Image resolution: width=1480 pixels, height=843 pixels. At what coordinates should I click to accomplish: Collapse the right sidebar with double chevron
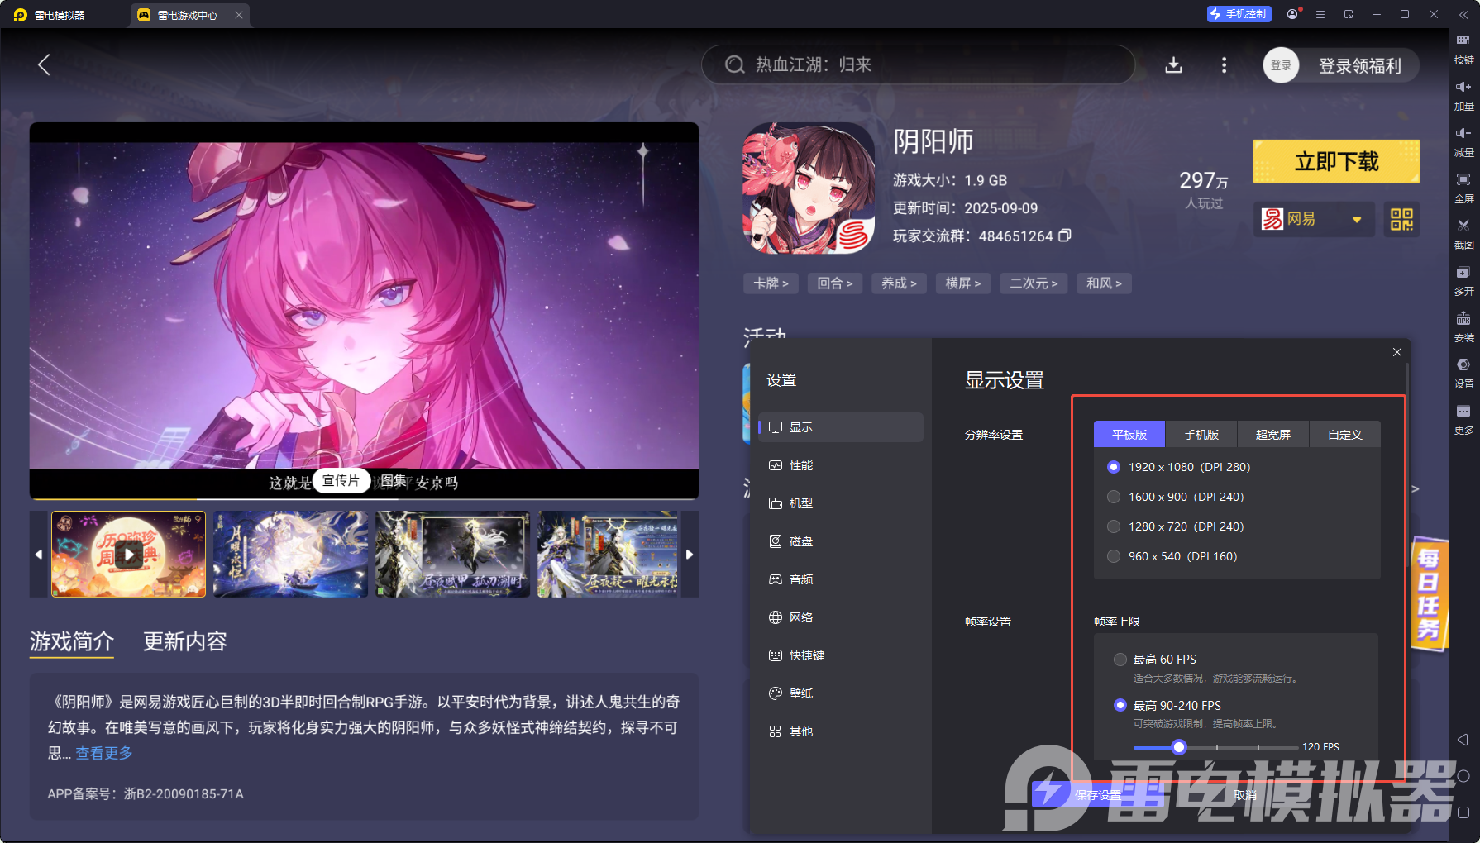[x=1463, y=14]
